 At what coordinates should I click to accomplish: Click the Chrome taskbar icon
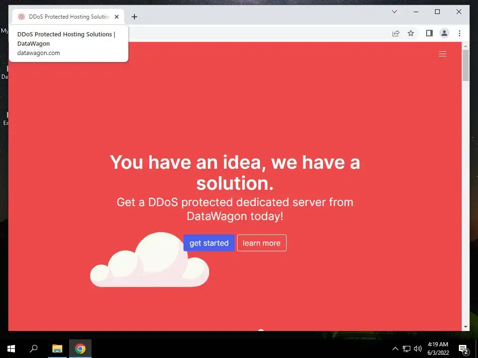tap(80, 349)
